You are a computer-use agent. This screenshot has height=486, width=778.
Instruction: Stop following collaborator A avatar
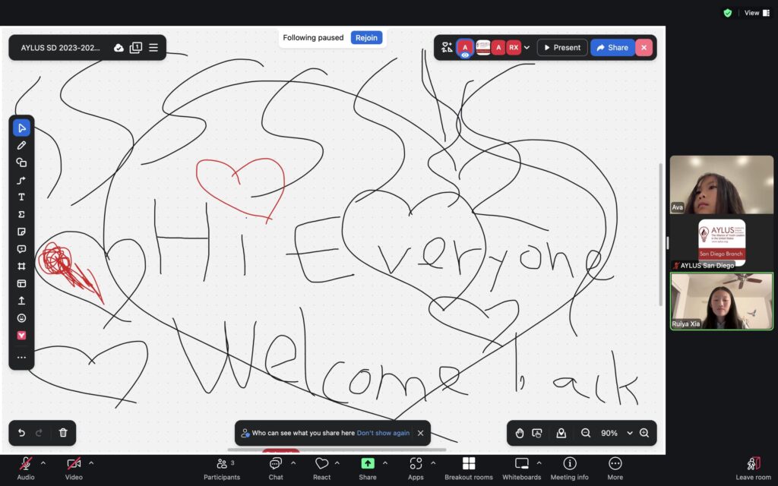(x=465, y=48)
